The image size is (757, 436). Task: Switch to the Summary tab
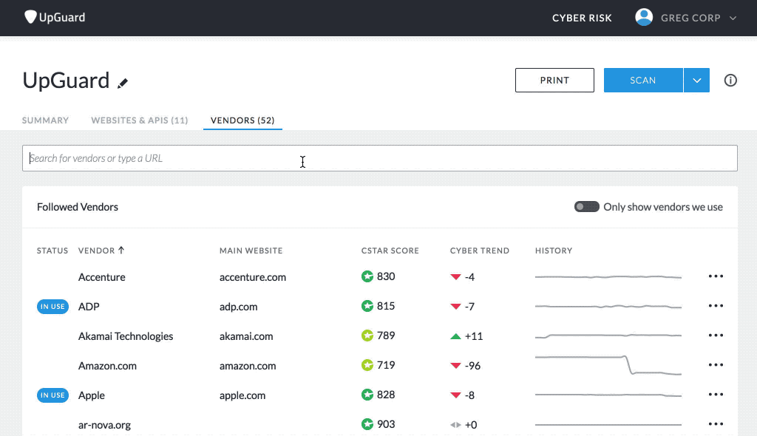[x=45, y=120]
